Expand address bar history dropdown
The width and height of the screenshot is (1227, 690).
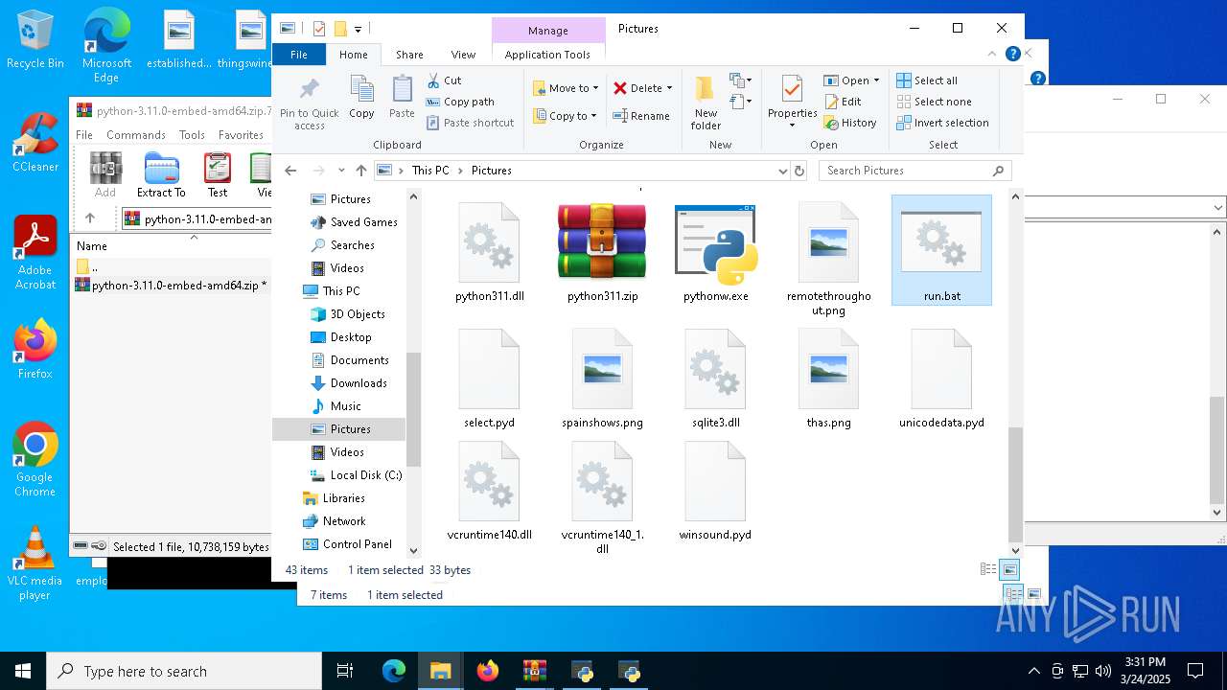pos(783,171)
